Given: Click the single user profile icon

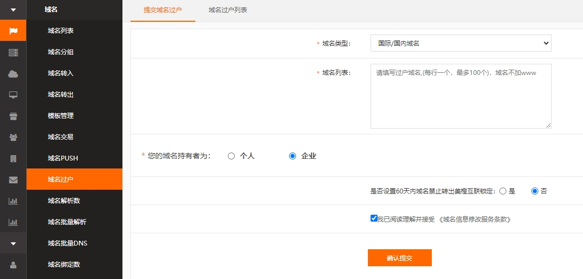Looking at the screenshot, I should coord(13,264).
